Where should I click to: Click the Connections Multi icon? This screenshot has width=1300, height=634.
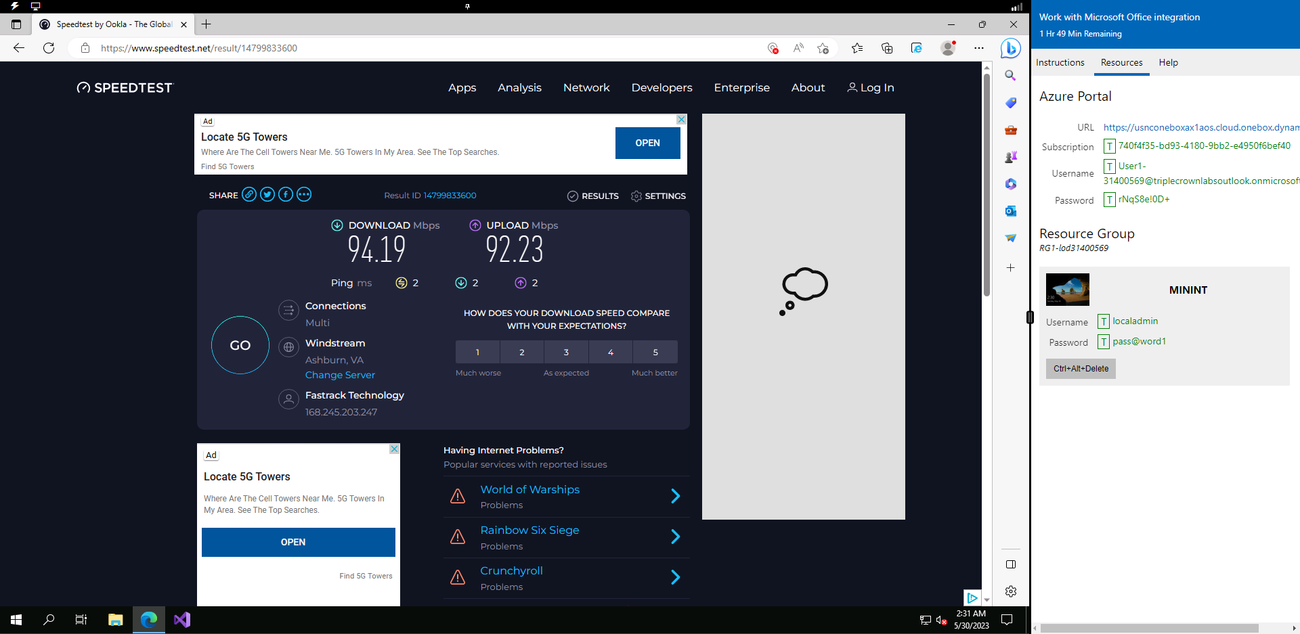pos(288,311)
